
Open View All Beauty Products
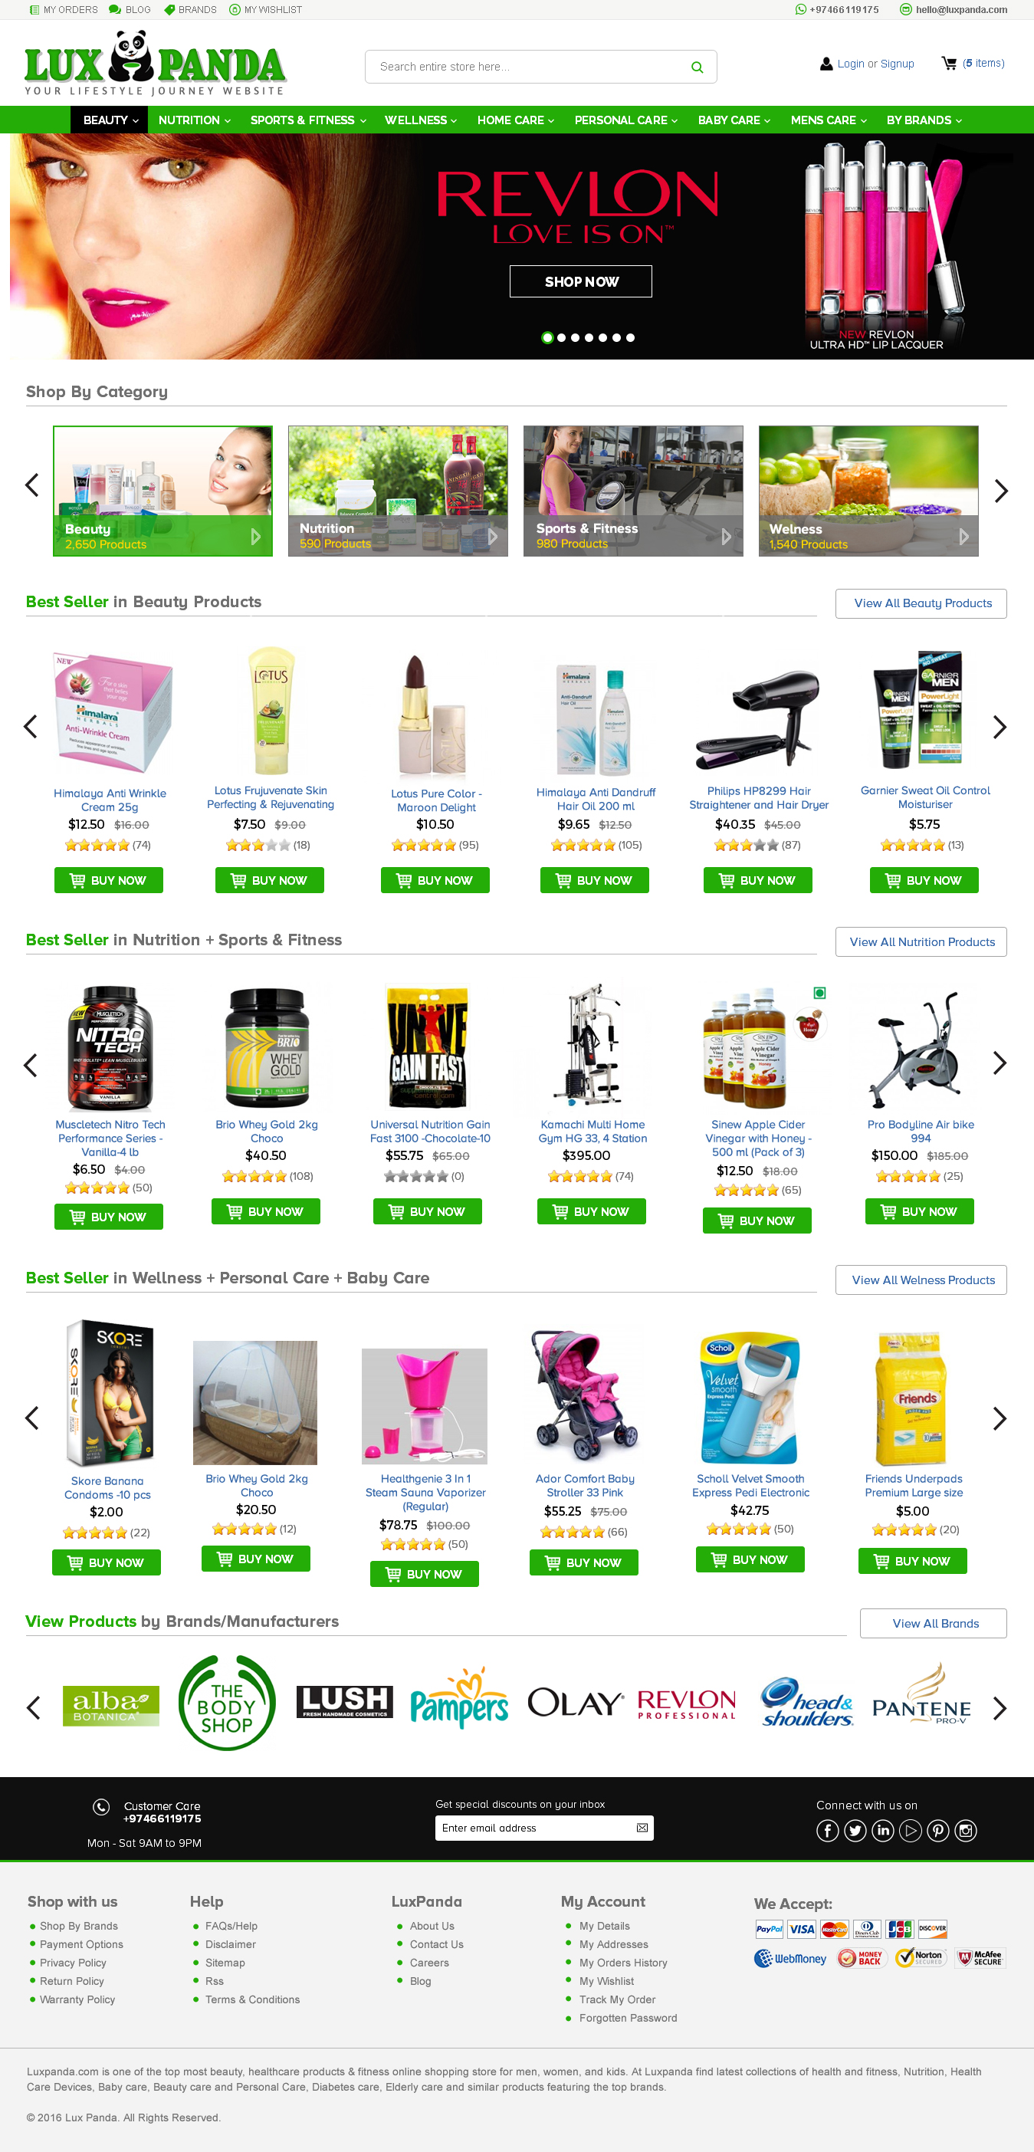[x=921, y=603]
